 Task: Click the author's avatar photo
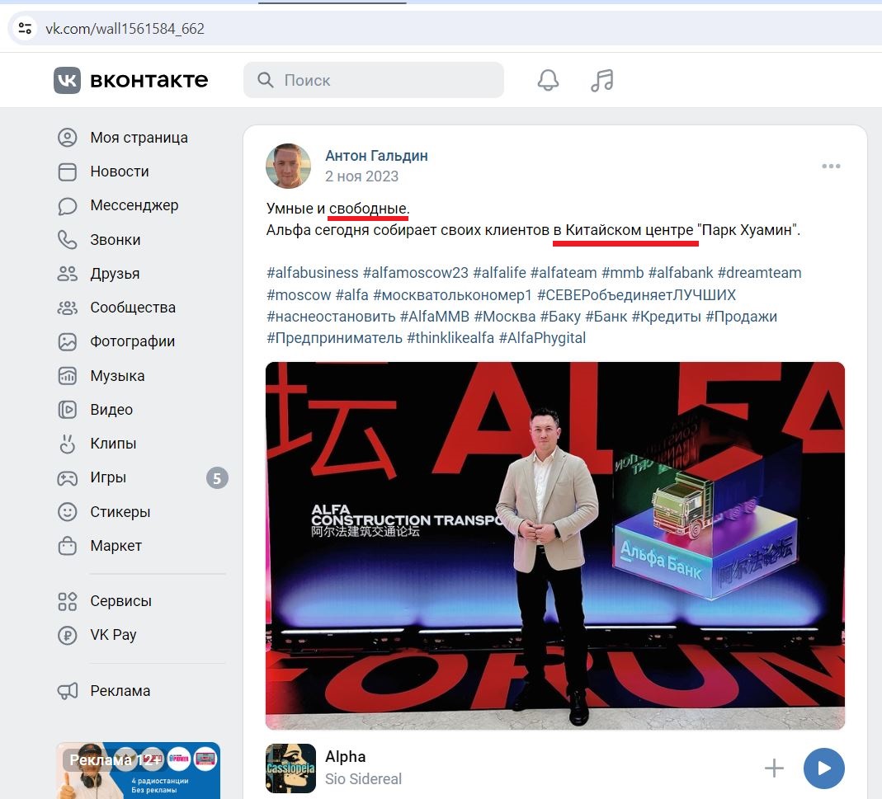tap(288, 166)
